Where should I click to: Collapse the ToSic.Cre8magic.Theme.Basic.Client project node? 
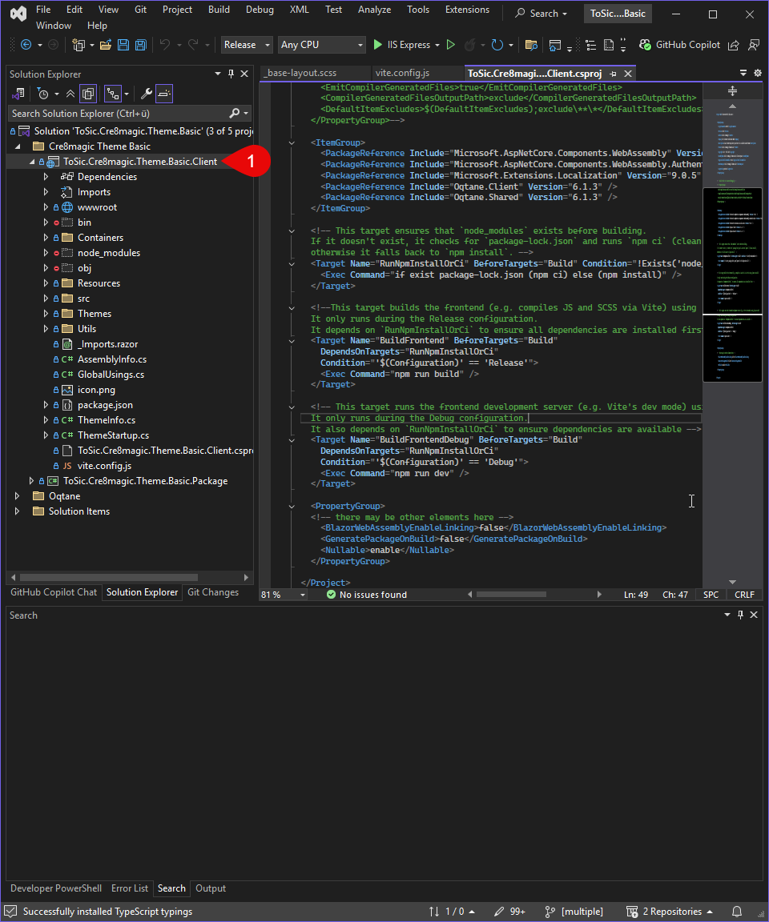[x=32, y=162]
